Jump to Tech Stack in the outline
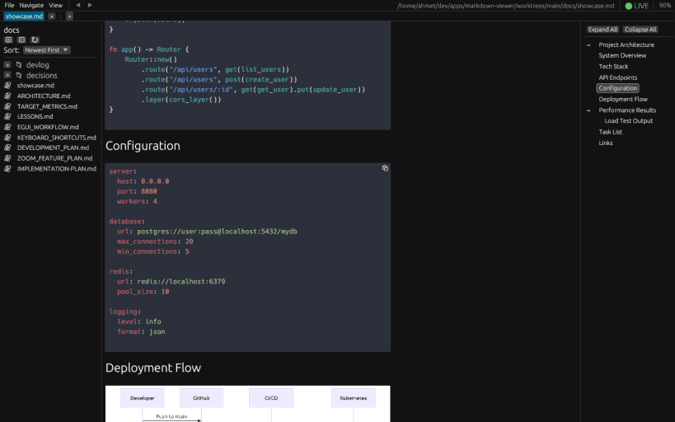 coord(613,66)
